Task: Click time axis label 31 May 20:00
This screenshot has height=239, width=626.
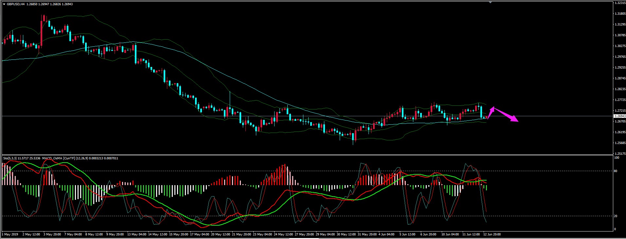Action: point(367,234)
